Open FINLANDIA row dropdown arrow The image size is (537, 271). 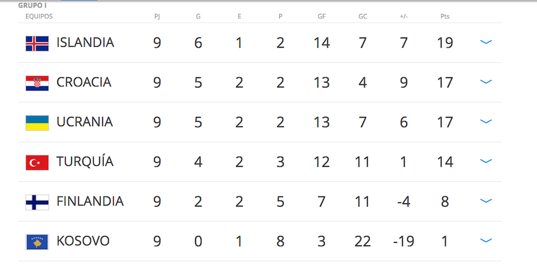[x=486, y=201]
